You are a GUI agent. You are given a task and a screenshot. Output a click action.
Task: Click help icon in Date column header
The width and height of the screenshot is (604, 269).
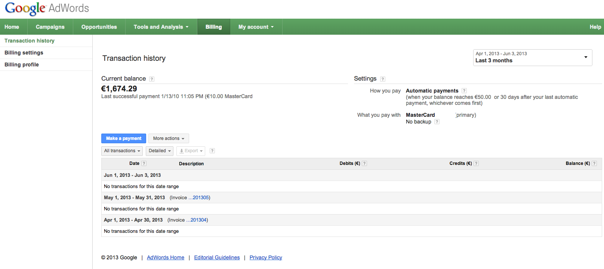(x=144, y=163)
